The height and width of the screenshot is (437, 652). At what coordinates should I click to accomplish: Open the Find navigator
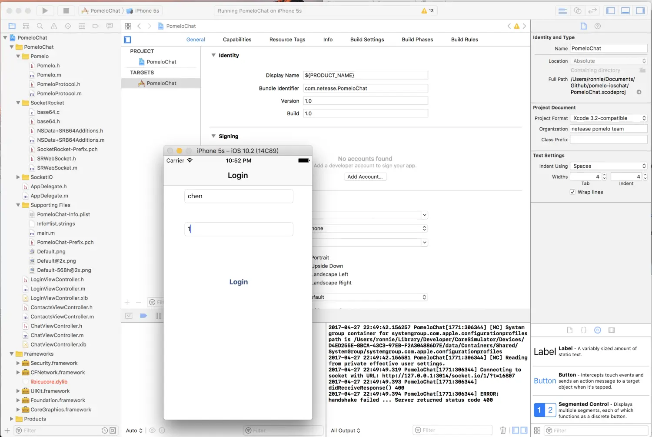(40, 26)
